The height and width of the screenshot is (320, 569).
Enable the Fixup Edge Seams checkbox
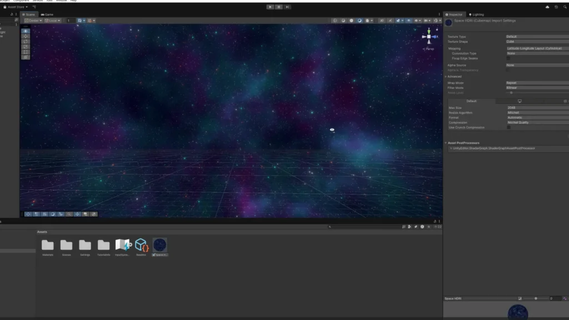[x=508, y=58]
